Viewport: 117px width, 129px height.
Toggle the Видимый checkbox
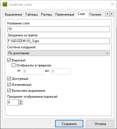pos(9,60)
